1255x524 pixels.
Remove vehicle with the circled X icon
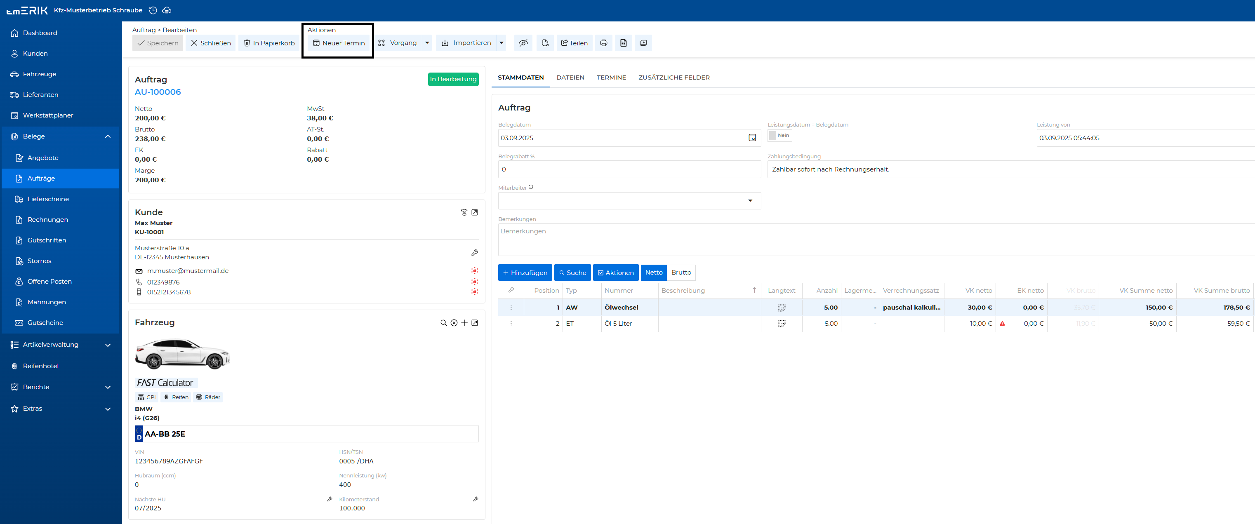454,323
